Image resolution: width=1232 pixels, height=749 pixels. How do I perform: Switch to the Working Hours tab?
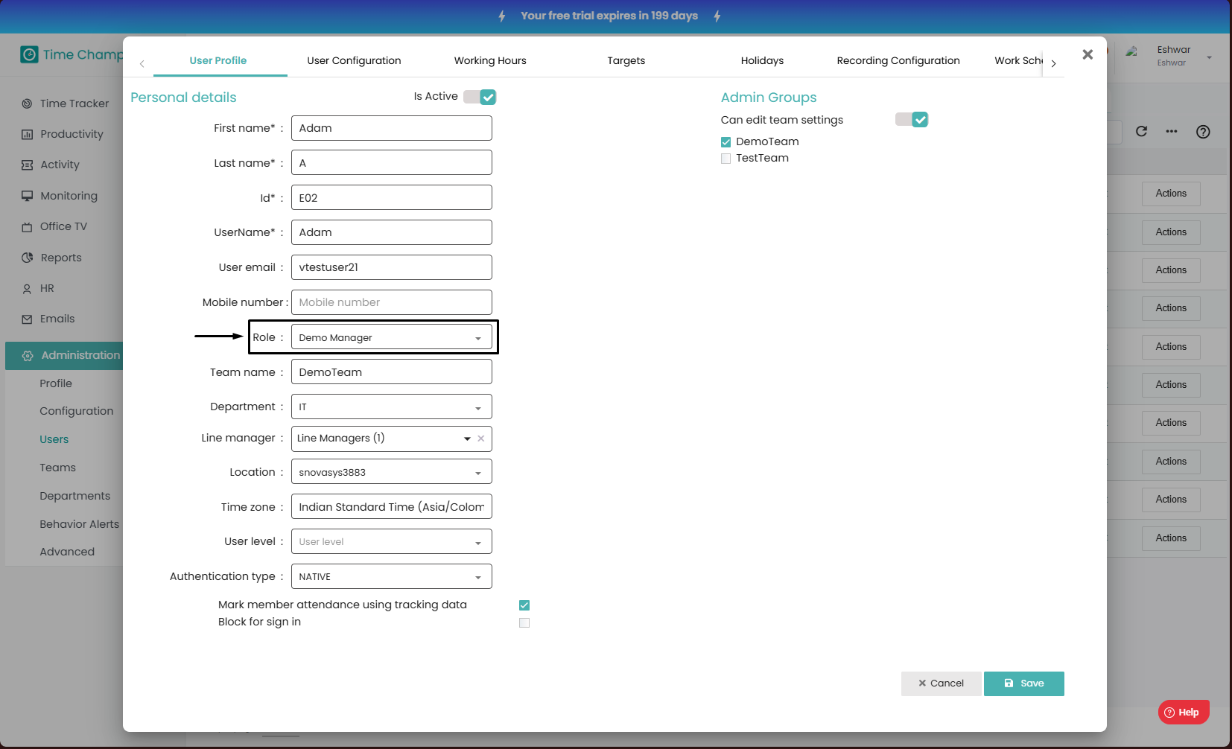490,60
